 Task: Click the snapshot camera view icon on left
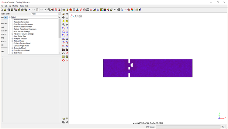click(x=64, y=49)
